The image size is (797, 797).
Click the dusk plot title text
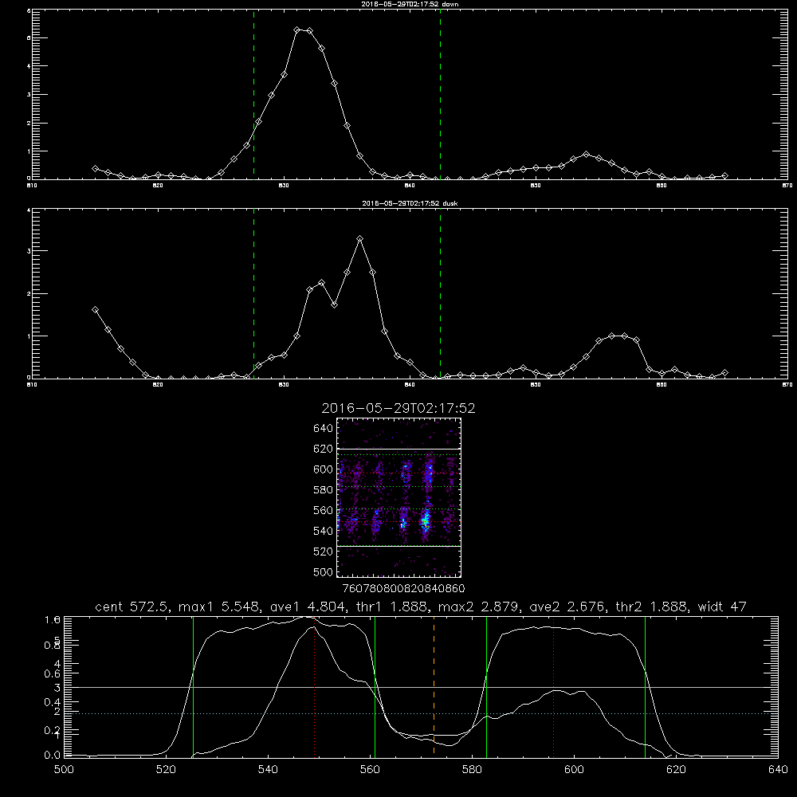coord(410,203)
